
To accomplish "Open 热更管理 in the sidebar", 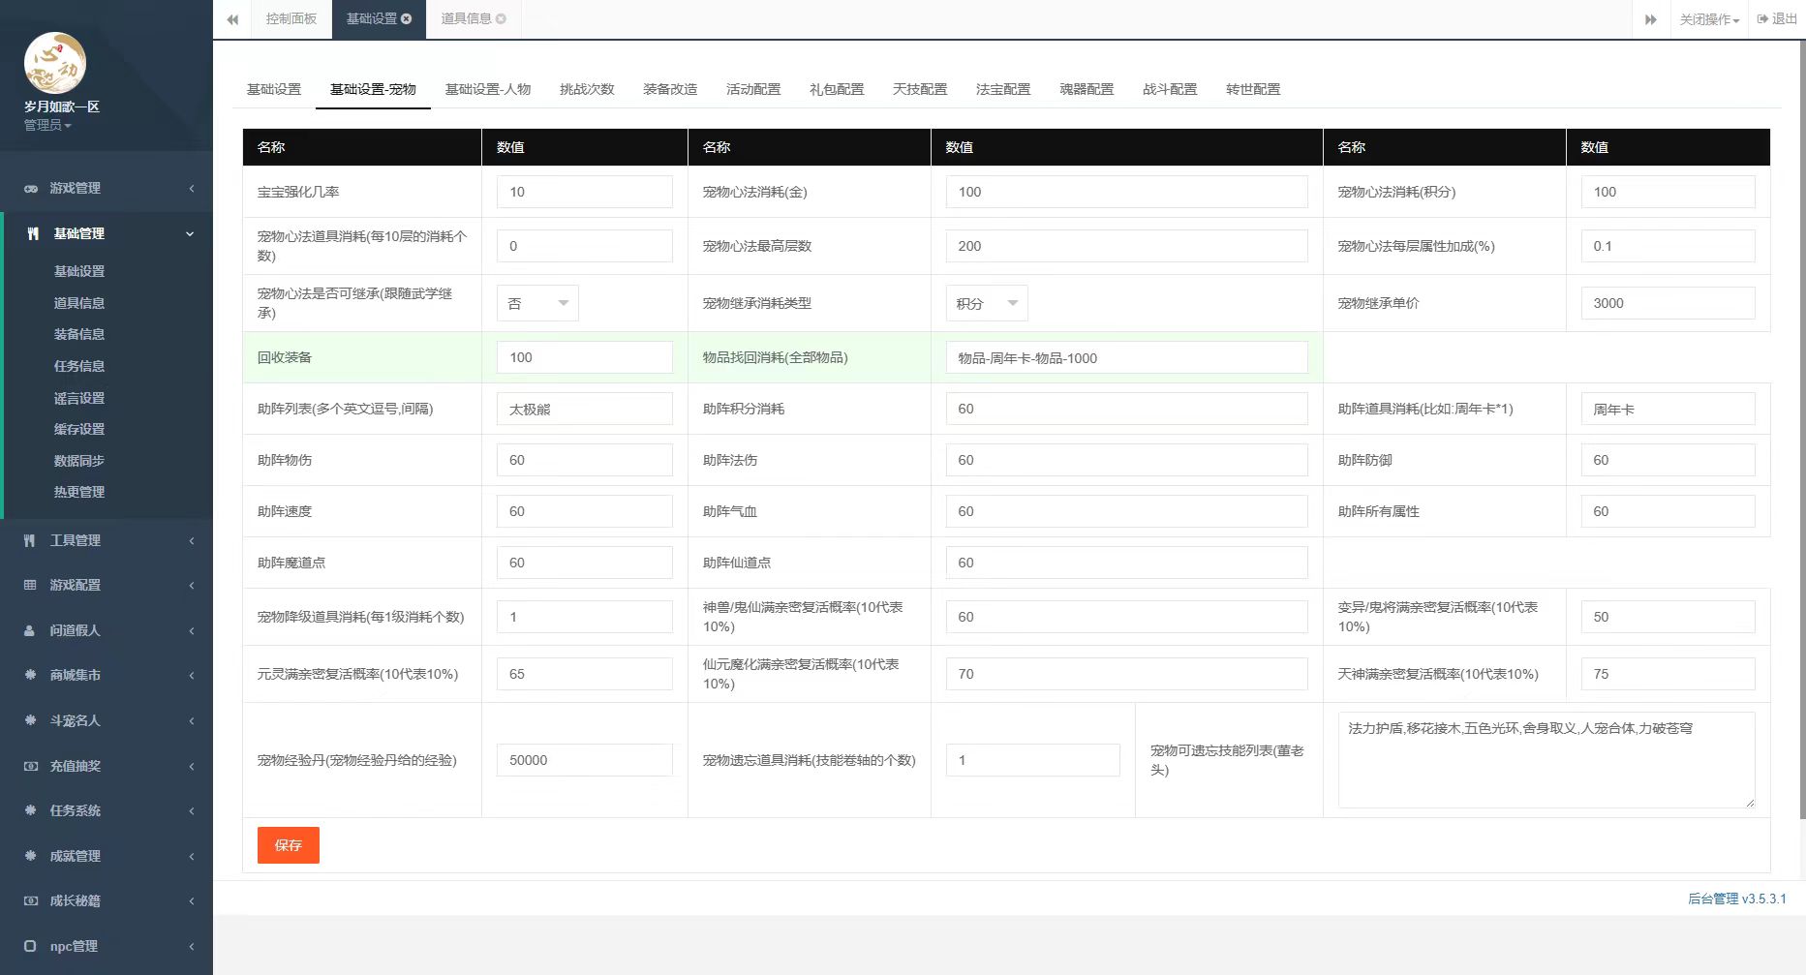I will [79, 492].
